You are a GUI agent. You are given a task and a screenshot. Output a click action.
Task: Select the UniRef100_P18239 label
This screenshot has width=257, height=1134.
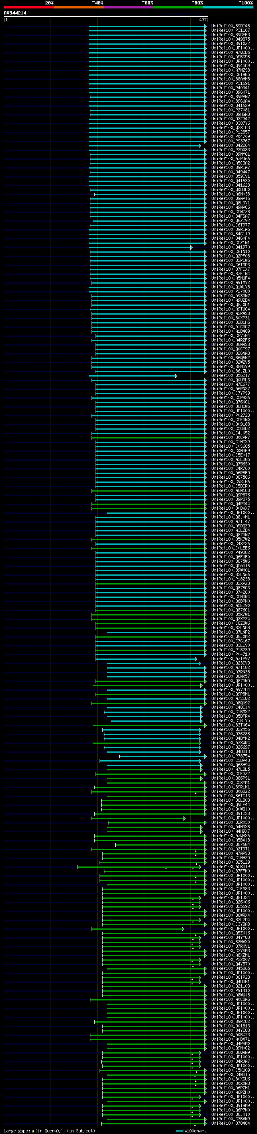pyautogui.click(x=230, y=650)
